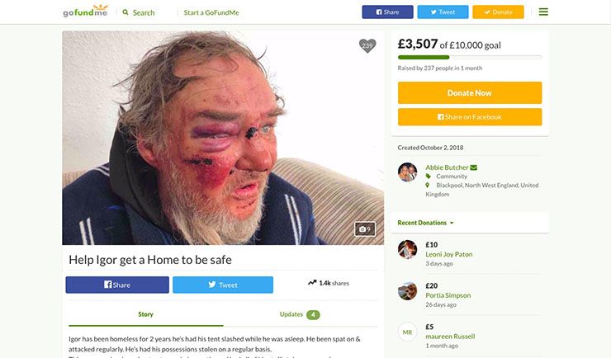Click the Tweet button below the title
The height and width of the screenshot is (358, 611).
pyautogui.click(x=223, y=285)
